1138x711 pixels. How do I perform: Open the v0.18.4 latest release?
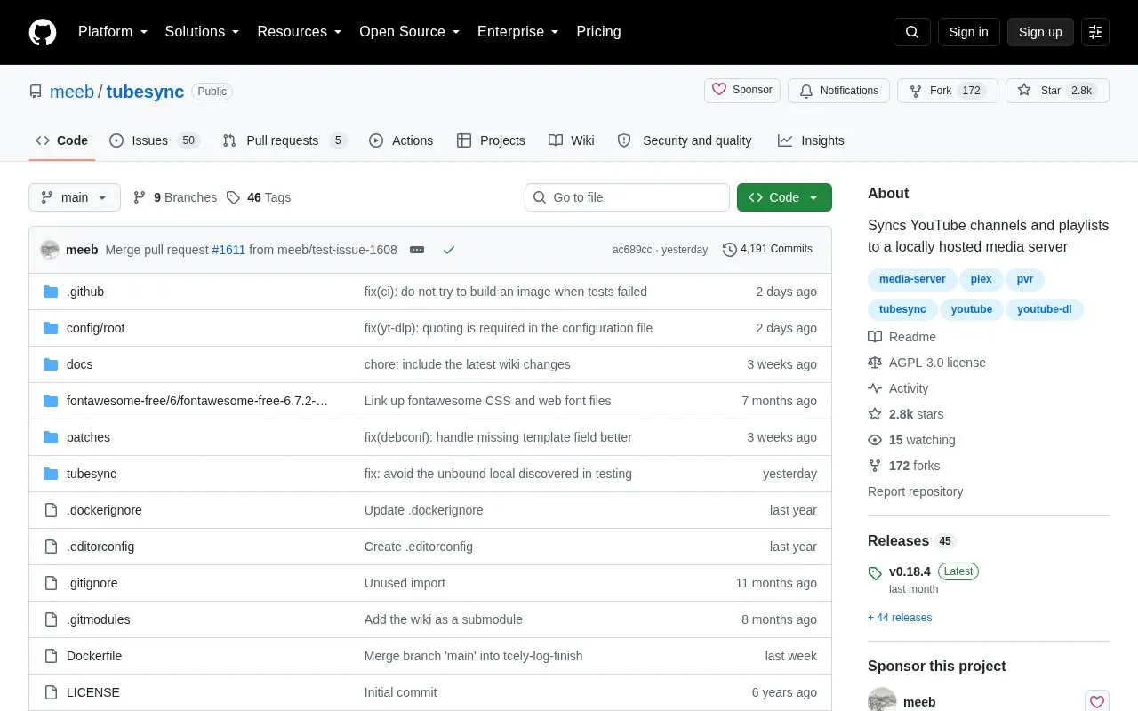[910, 571]
